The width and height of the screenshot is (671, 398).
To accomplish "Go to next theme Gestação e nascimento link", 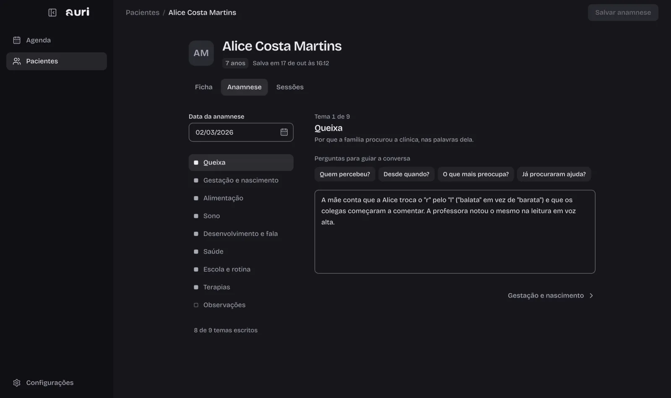I will (551, 295).
